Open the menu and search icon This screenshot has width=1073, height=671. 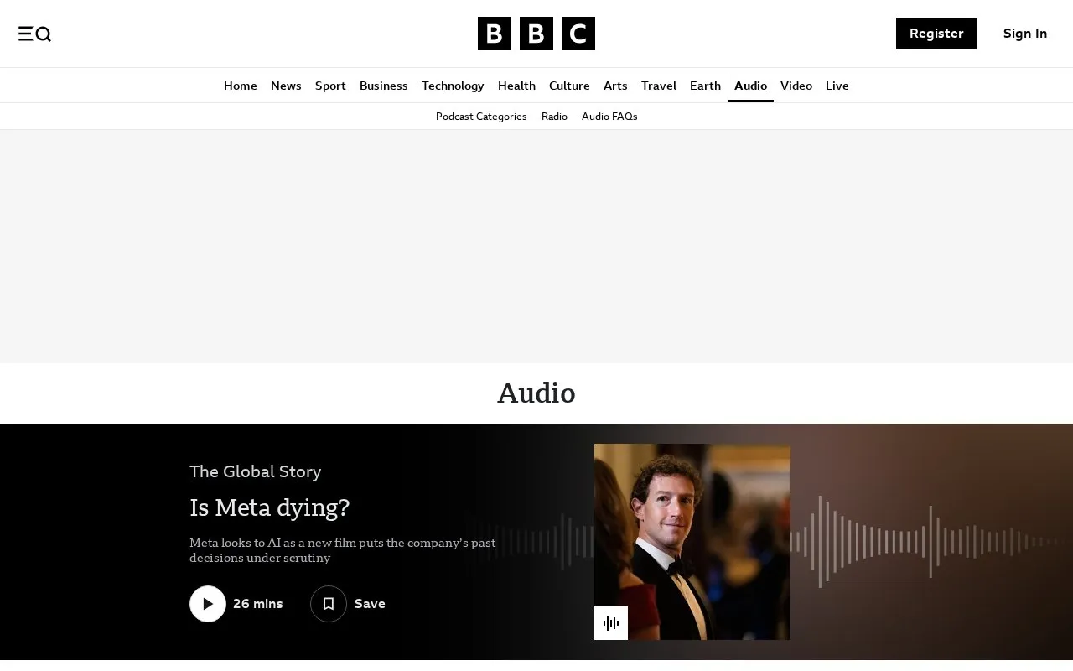(34, 34)
